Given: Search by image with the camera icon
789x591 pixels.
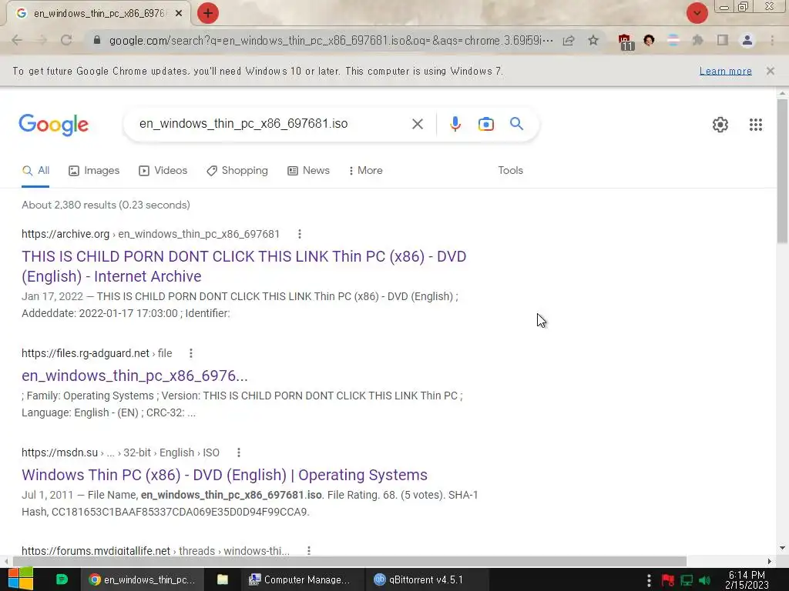Looking at the screenshot, I should 486,124.
